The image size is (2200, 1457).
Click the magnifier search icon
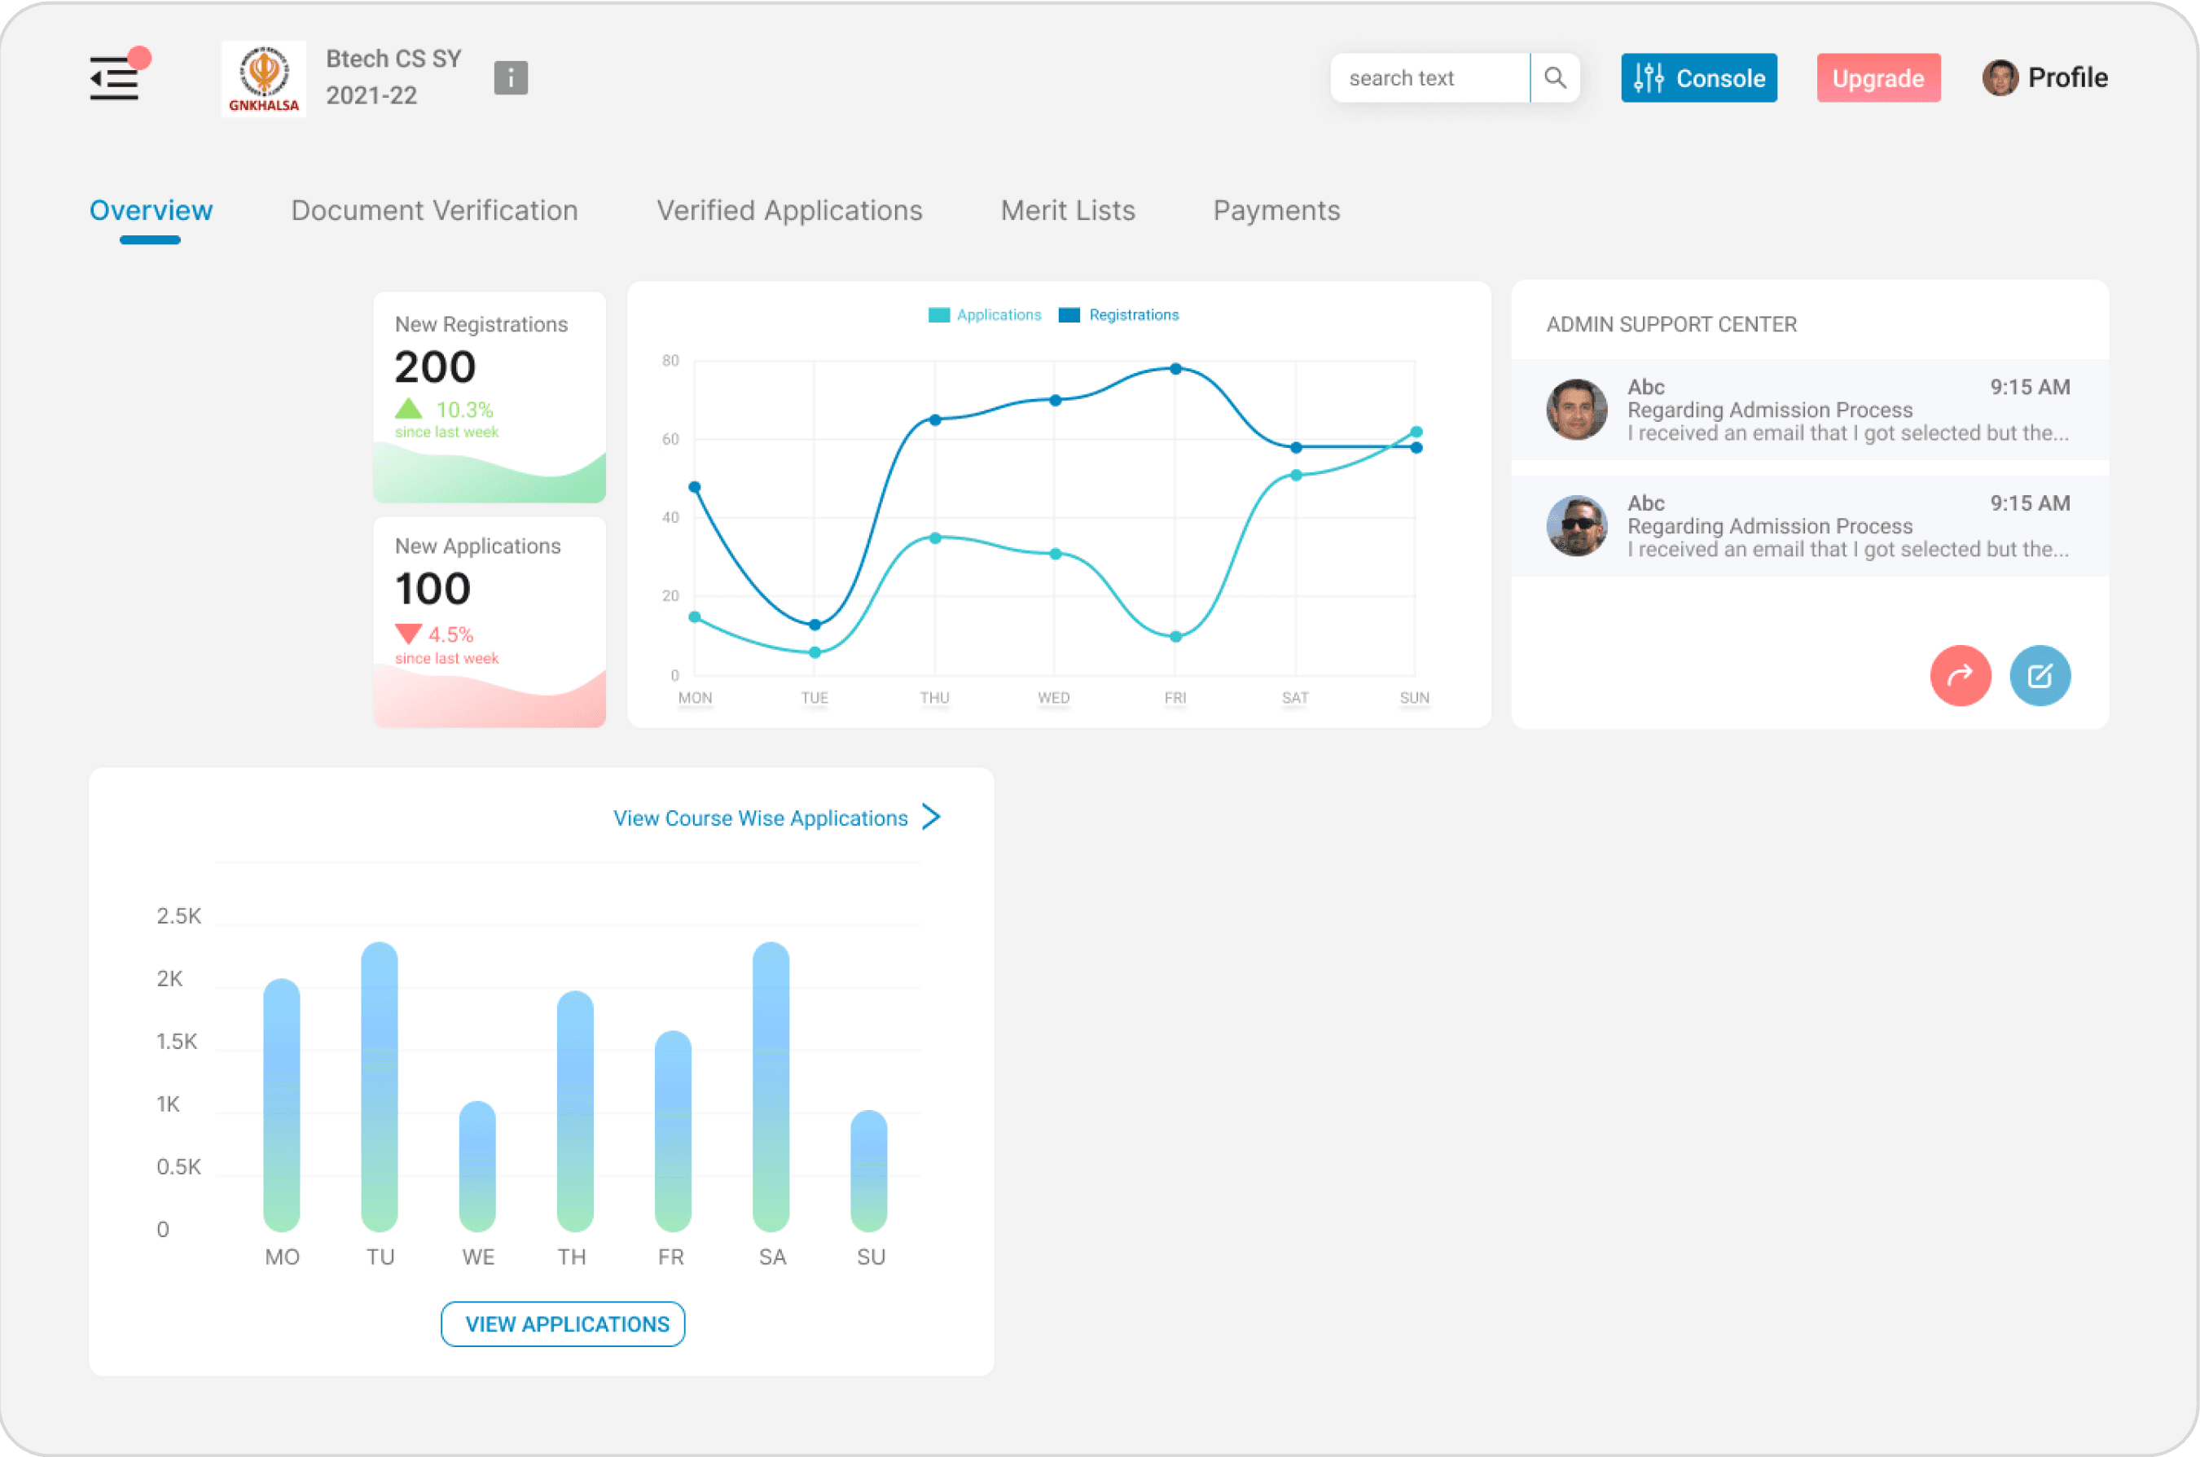(1554, 78)
